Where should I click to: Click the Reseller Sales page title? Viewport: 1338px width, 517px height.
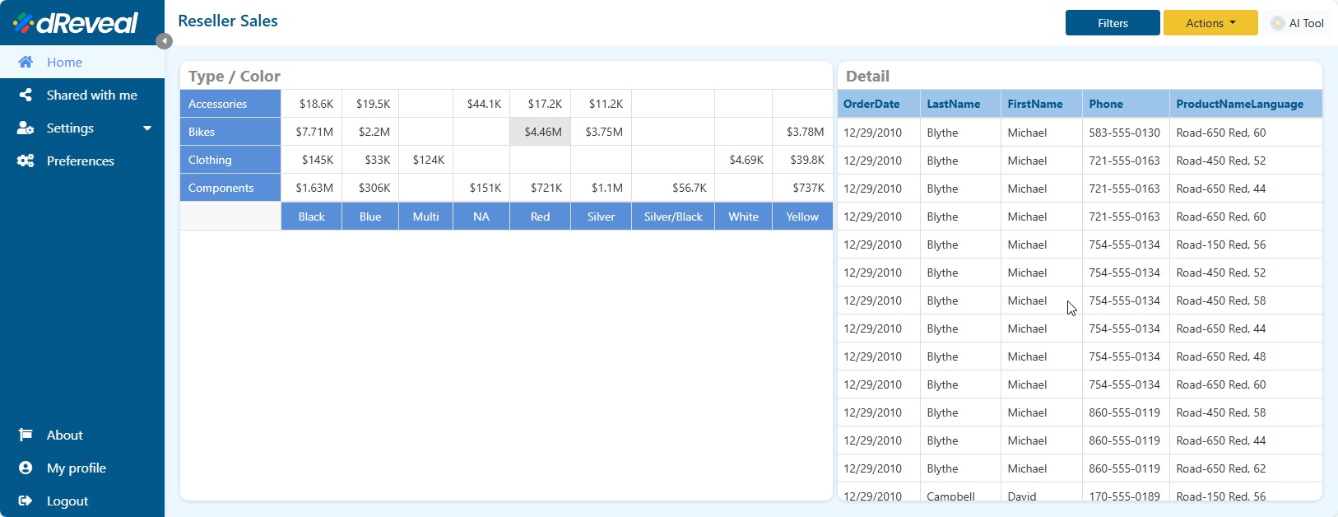tap(228, 21)
